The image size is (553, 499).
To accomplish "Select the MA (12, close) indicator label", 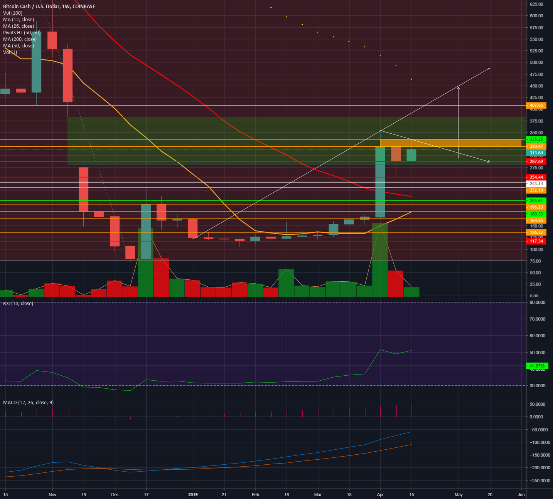I will point(18,19).
